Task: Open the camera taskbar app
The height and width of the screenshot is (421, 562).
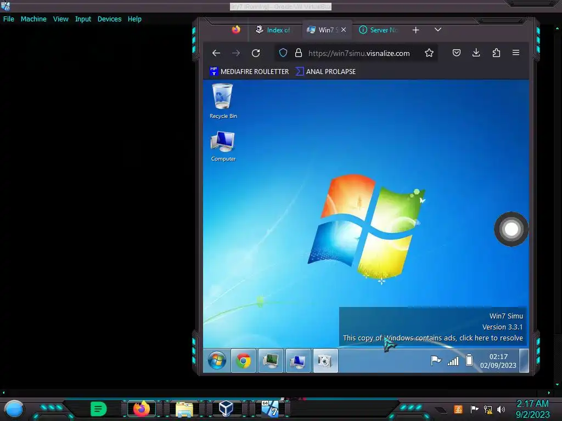Action: click(325, 361)
